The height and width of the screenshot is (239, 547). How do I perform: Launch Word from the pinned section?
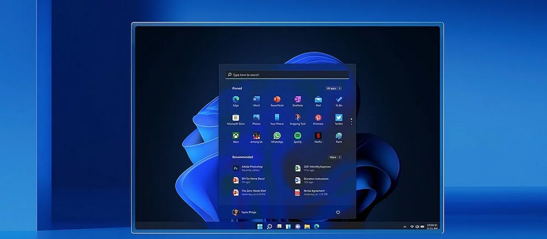coord(257,101)
